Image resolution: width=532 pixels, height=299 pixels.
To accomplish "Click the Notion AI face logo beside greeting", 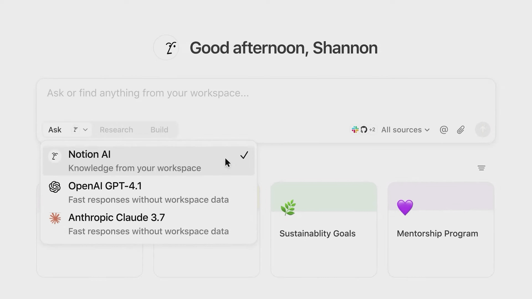I will (166, 48).
